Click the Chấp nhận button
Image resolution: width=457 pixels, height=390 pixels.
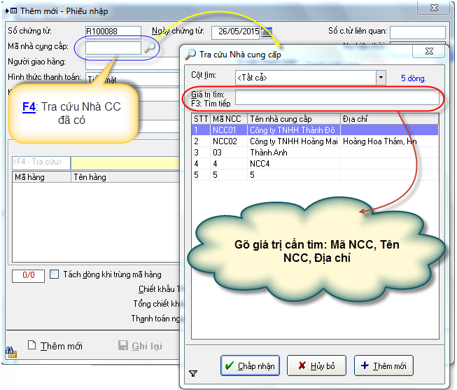point(250,365)
